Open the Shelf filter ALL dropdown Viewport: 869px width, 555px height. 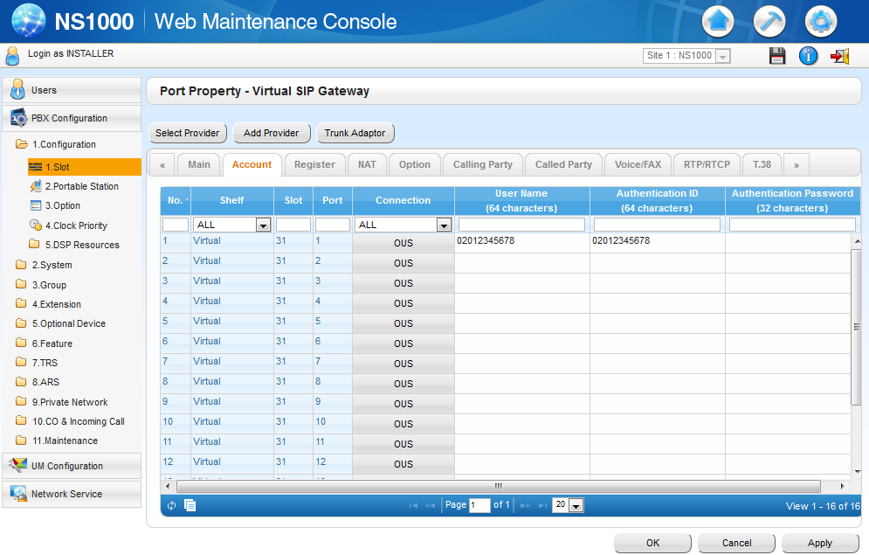(231, 225)
